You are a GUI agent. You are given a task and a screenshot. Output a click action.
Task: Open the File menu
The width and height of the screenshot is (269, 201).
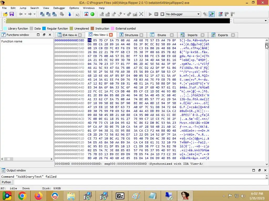pos(4,8)
